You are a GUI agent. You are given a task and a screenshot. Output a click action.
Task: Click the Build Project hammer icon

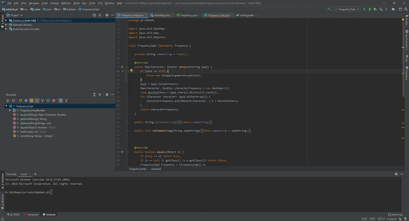pyautogui.click(x=329, y=9)
